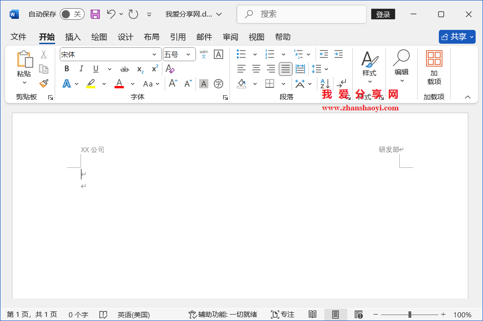Apply numbered list formatting

[x=270, y=54]
